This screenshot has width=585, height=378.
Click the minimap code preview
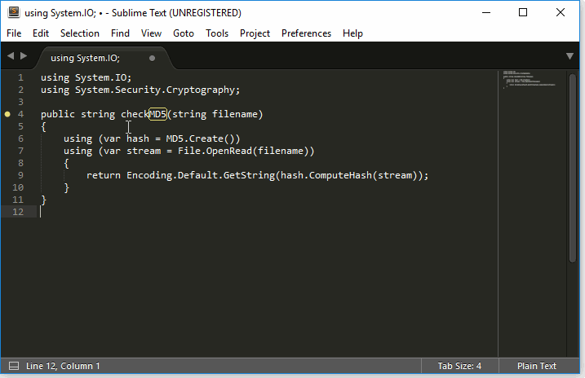coord(529,79)
